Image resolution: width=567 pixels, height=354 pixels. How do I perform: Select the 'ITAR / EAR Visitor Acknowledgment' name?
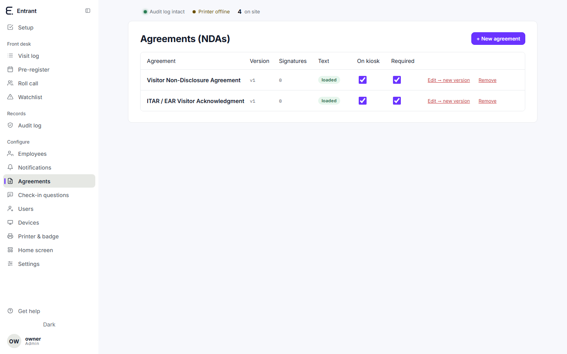pos(196,101)
